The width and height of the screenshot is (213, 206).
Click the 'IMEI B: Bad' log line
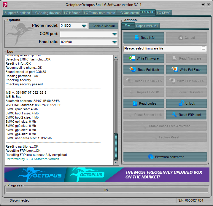(13, 97)
